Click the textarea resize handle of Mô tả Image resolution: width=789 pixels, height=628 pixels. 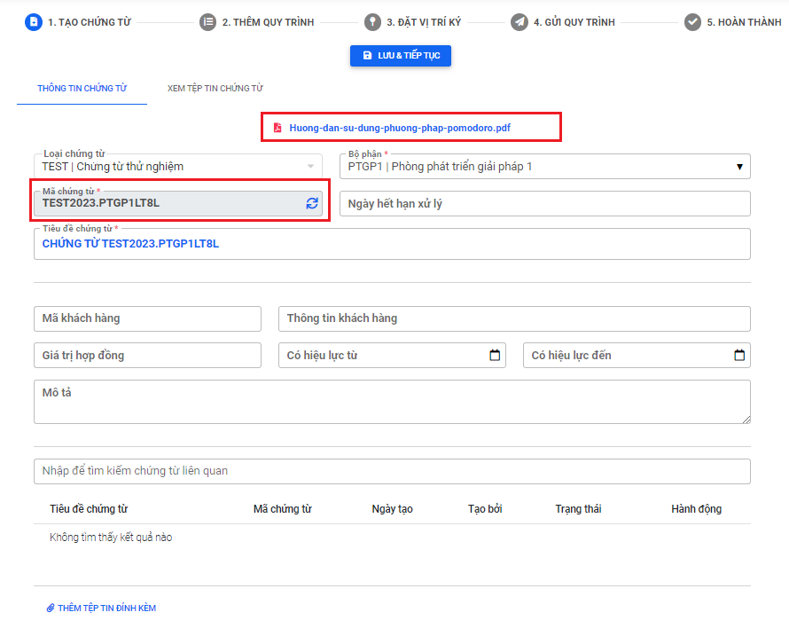coord(746,420)
